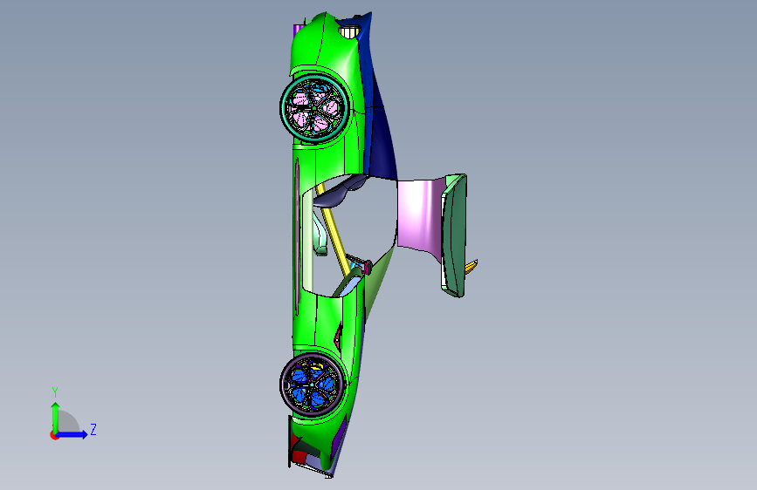Screen dimensions: 757x490
Task: Pick the yellow grille opening at top end
Action: point(350,31)
